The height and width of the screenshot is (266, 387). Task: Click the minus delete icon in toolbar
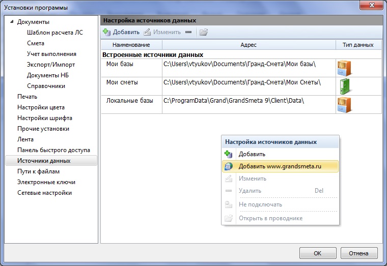pyautogui.click(x=188, y=32)
